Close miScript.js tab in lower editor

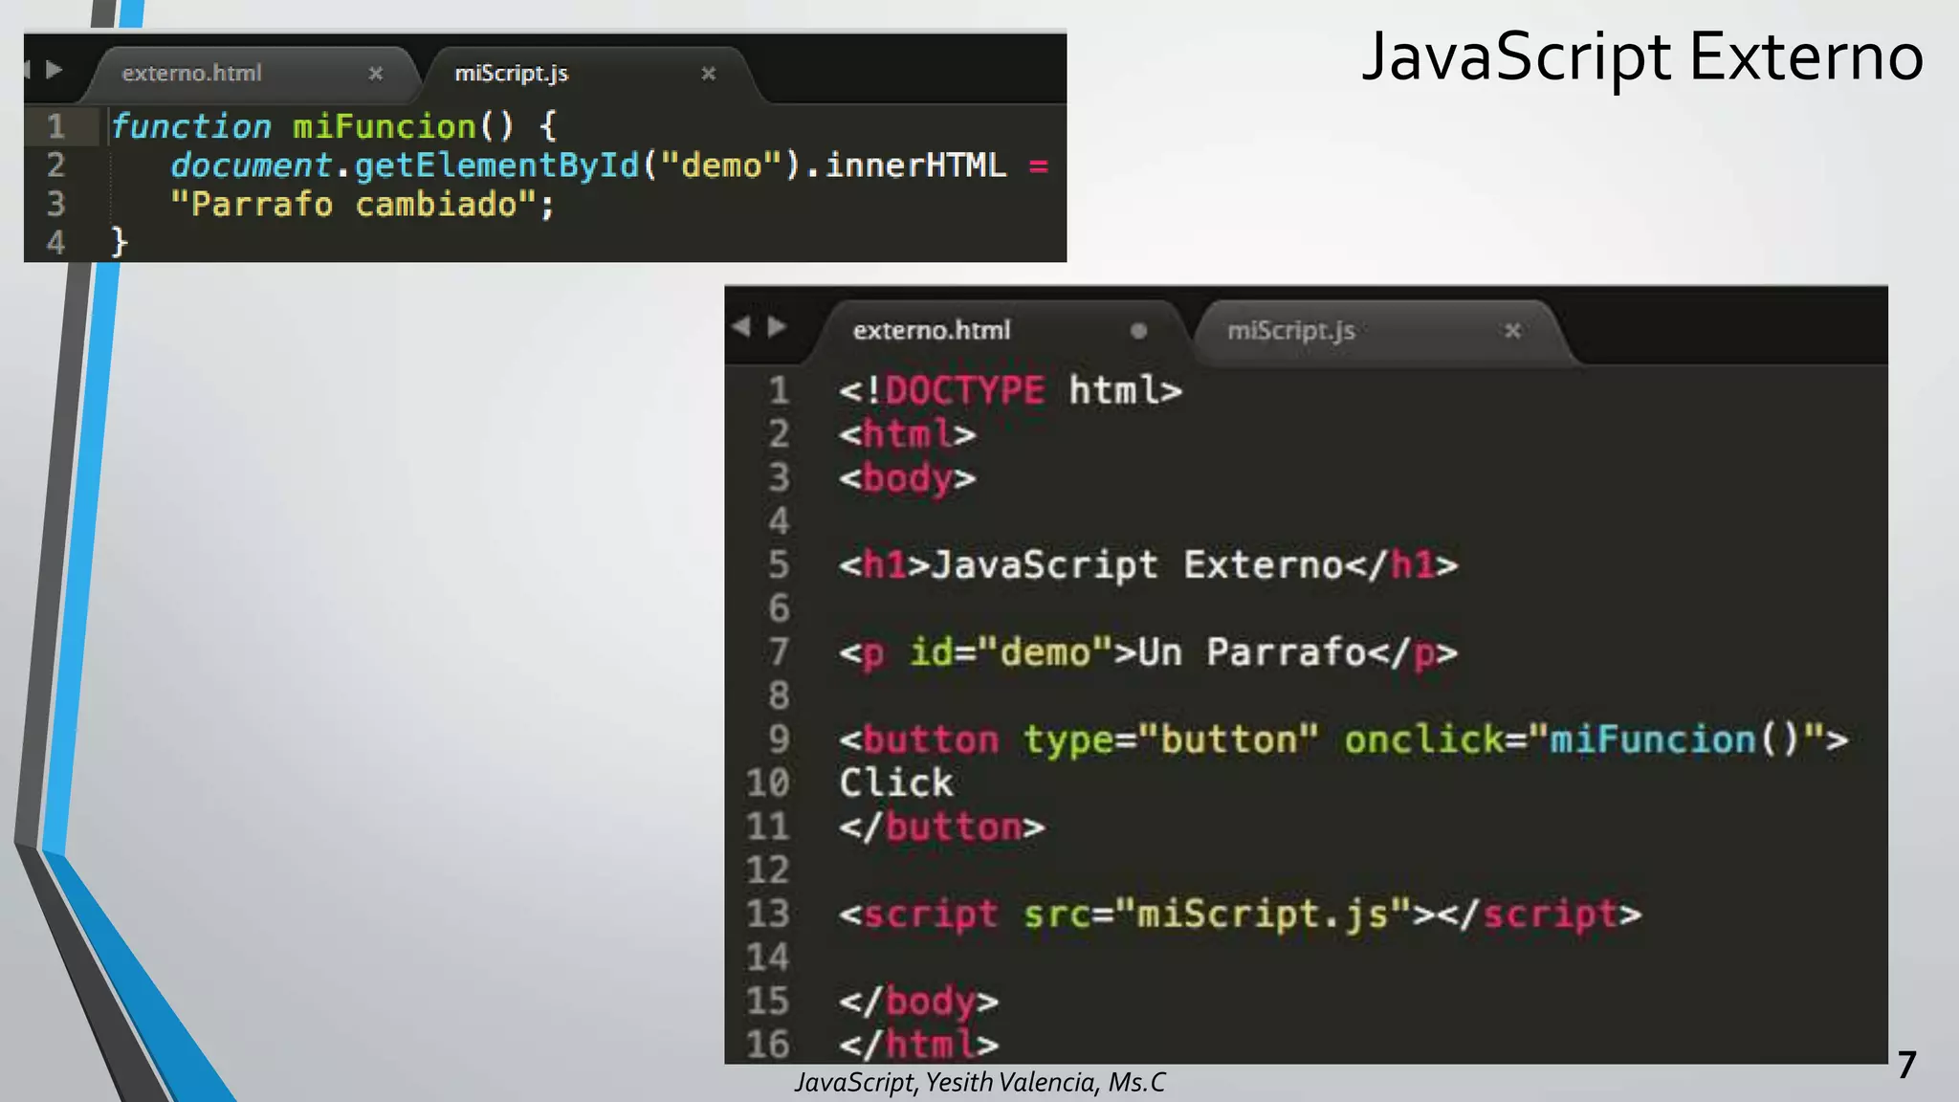[x=1512, y=331]
